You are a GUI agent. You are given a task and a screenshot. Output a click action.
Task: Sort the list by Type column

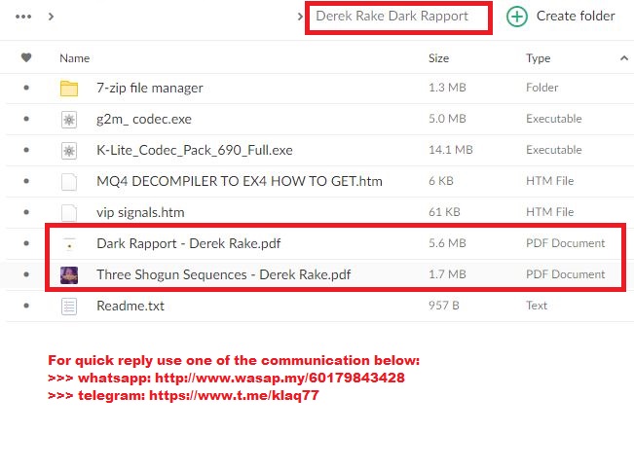[x=539, y=58]
